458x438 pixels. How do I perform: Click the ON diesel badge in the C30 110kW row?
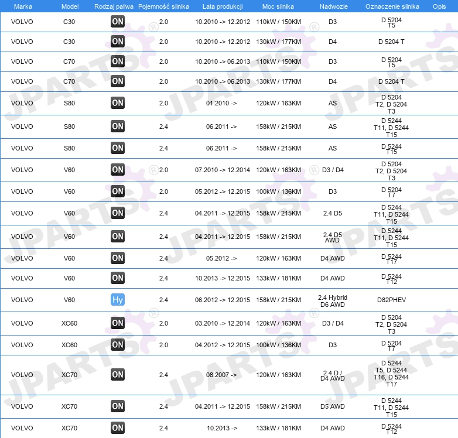tap(118, 21)
